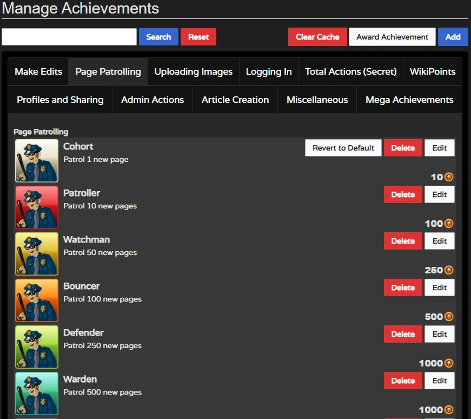Screen dimensions: 471x419
Task: Click the green Defender badge icon
Action: tap(36, 346)
